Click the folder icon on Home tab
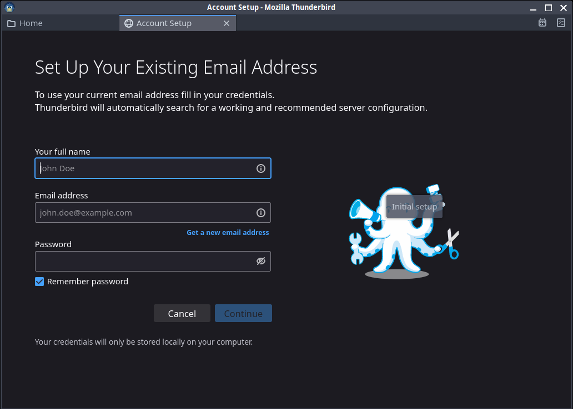Screen dimensions: 573x409 pos(11,23)
